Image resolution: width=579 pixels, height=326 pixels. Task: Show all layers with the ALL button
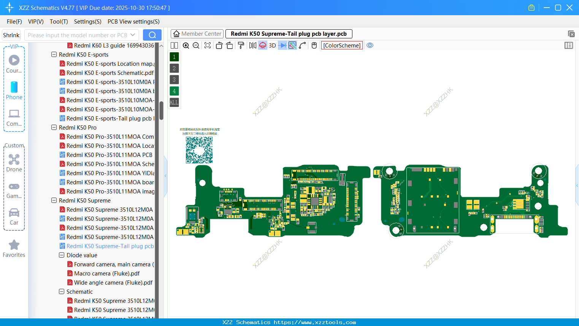tap(174, 102)
